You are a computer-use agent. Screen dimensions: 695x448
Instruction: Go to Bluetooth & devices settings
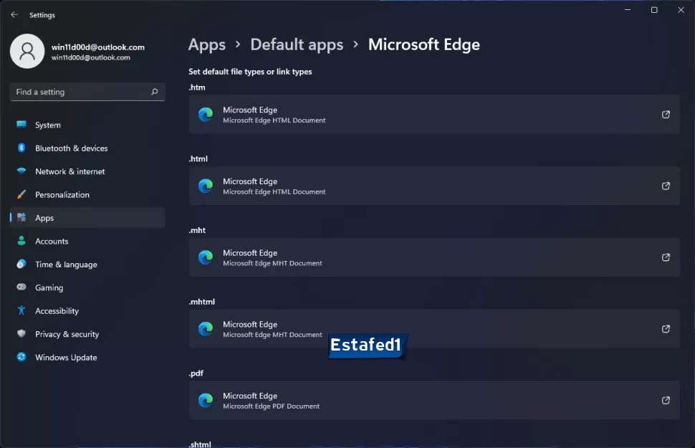tap(71, 148)
